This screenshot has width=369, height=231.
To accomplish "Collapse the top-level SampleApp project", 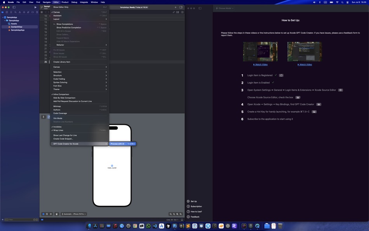I will click(3, 17).
